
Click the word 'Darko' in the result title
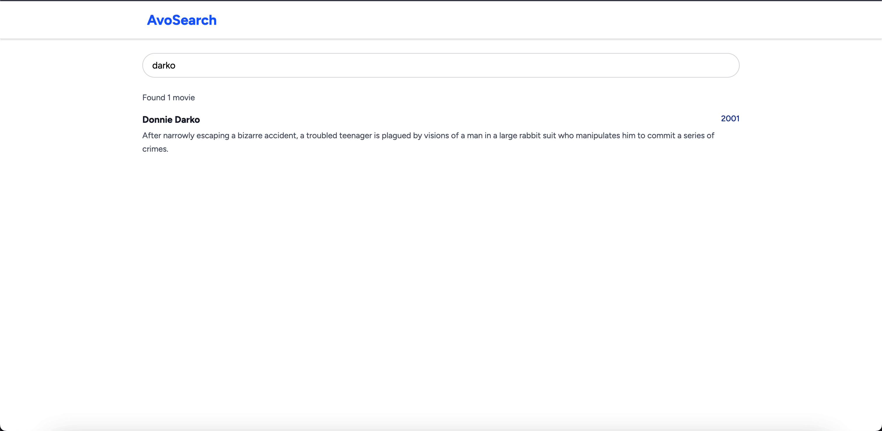187,120
